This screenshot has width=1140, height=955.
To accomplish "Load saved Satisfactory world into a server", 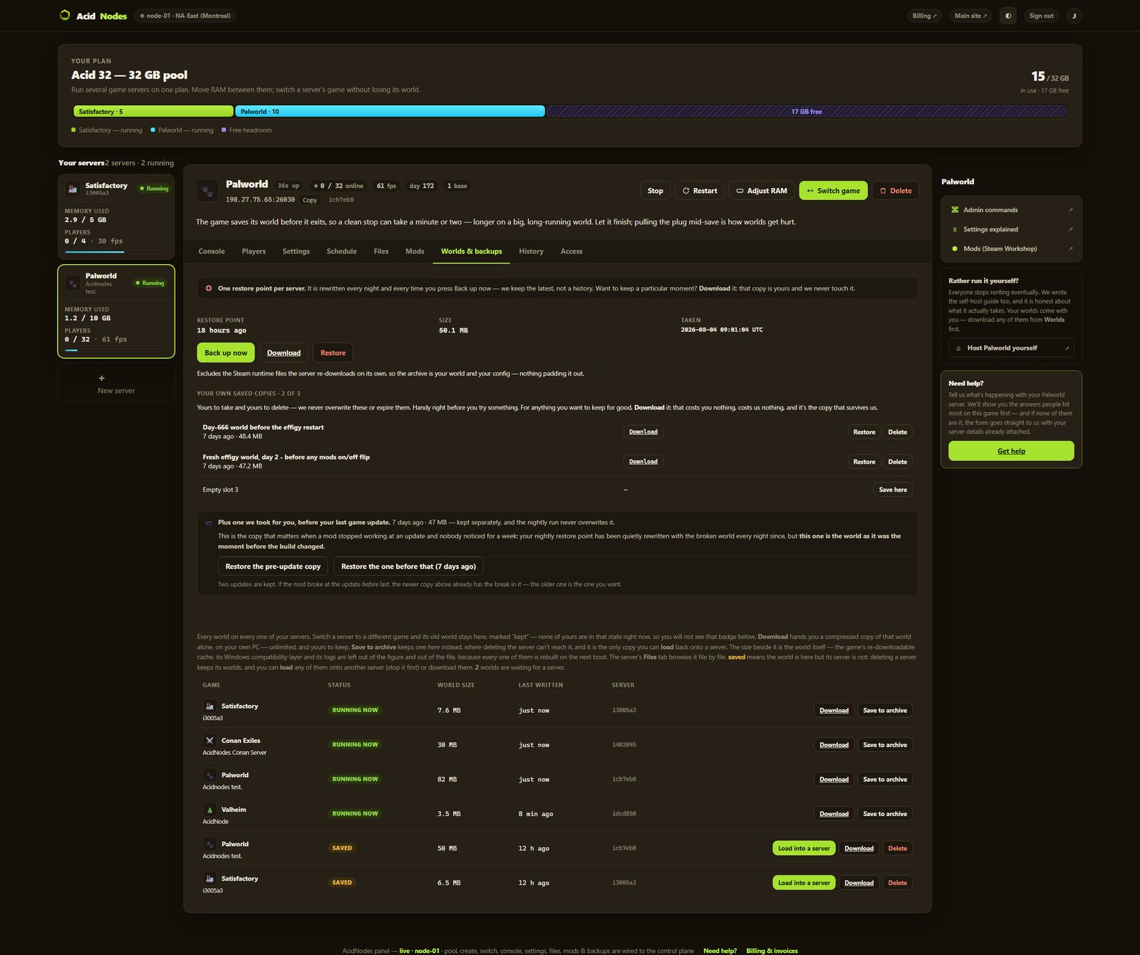I will tap(804, 883).
